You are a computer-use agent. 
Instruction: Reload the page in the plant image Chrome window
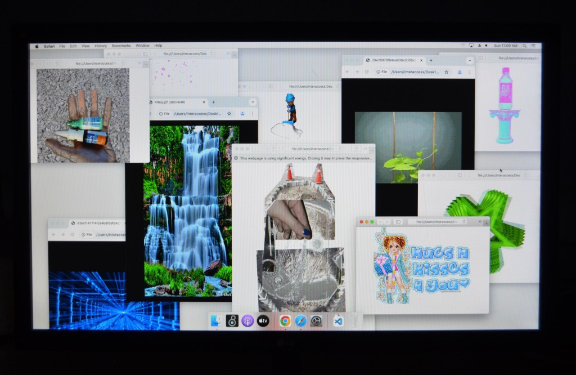point(367,72)
